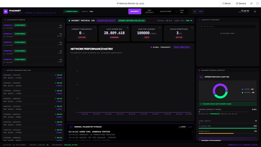Viewport: 261px width, 147px height.
Task: Click the VAL OK check icon on FP2F07A7B4 transaction
Action: (x=55, y=75)
